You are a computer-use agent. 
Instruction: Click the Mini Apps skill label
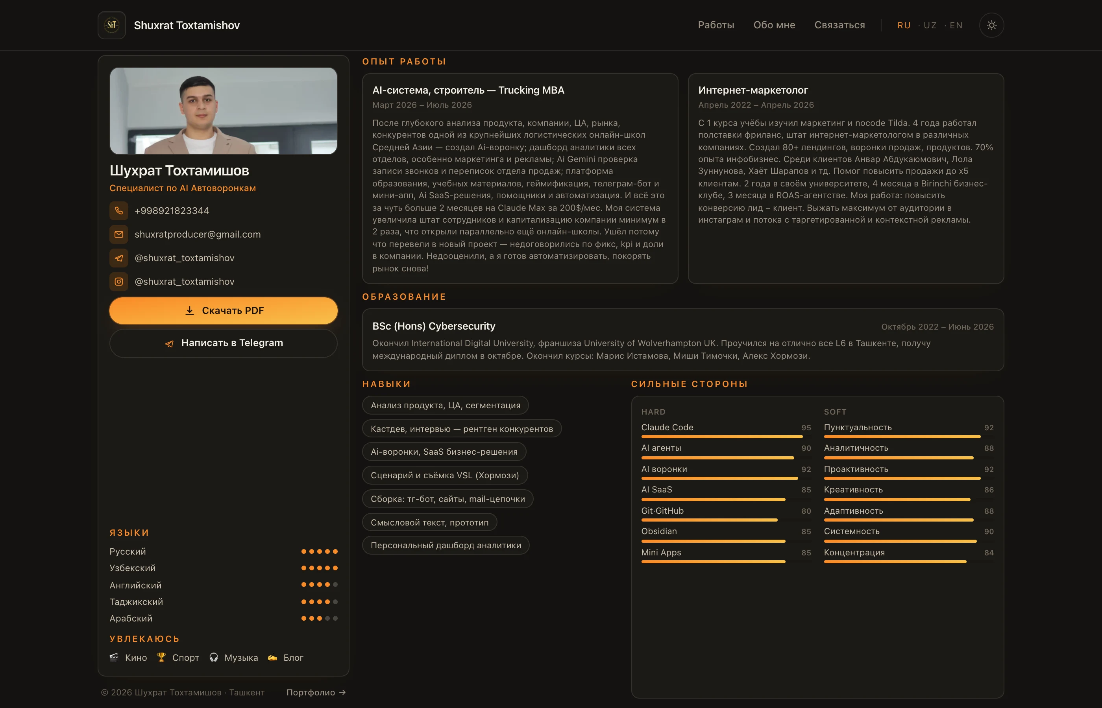pos(661,553)
